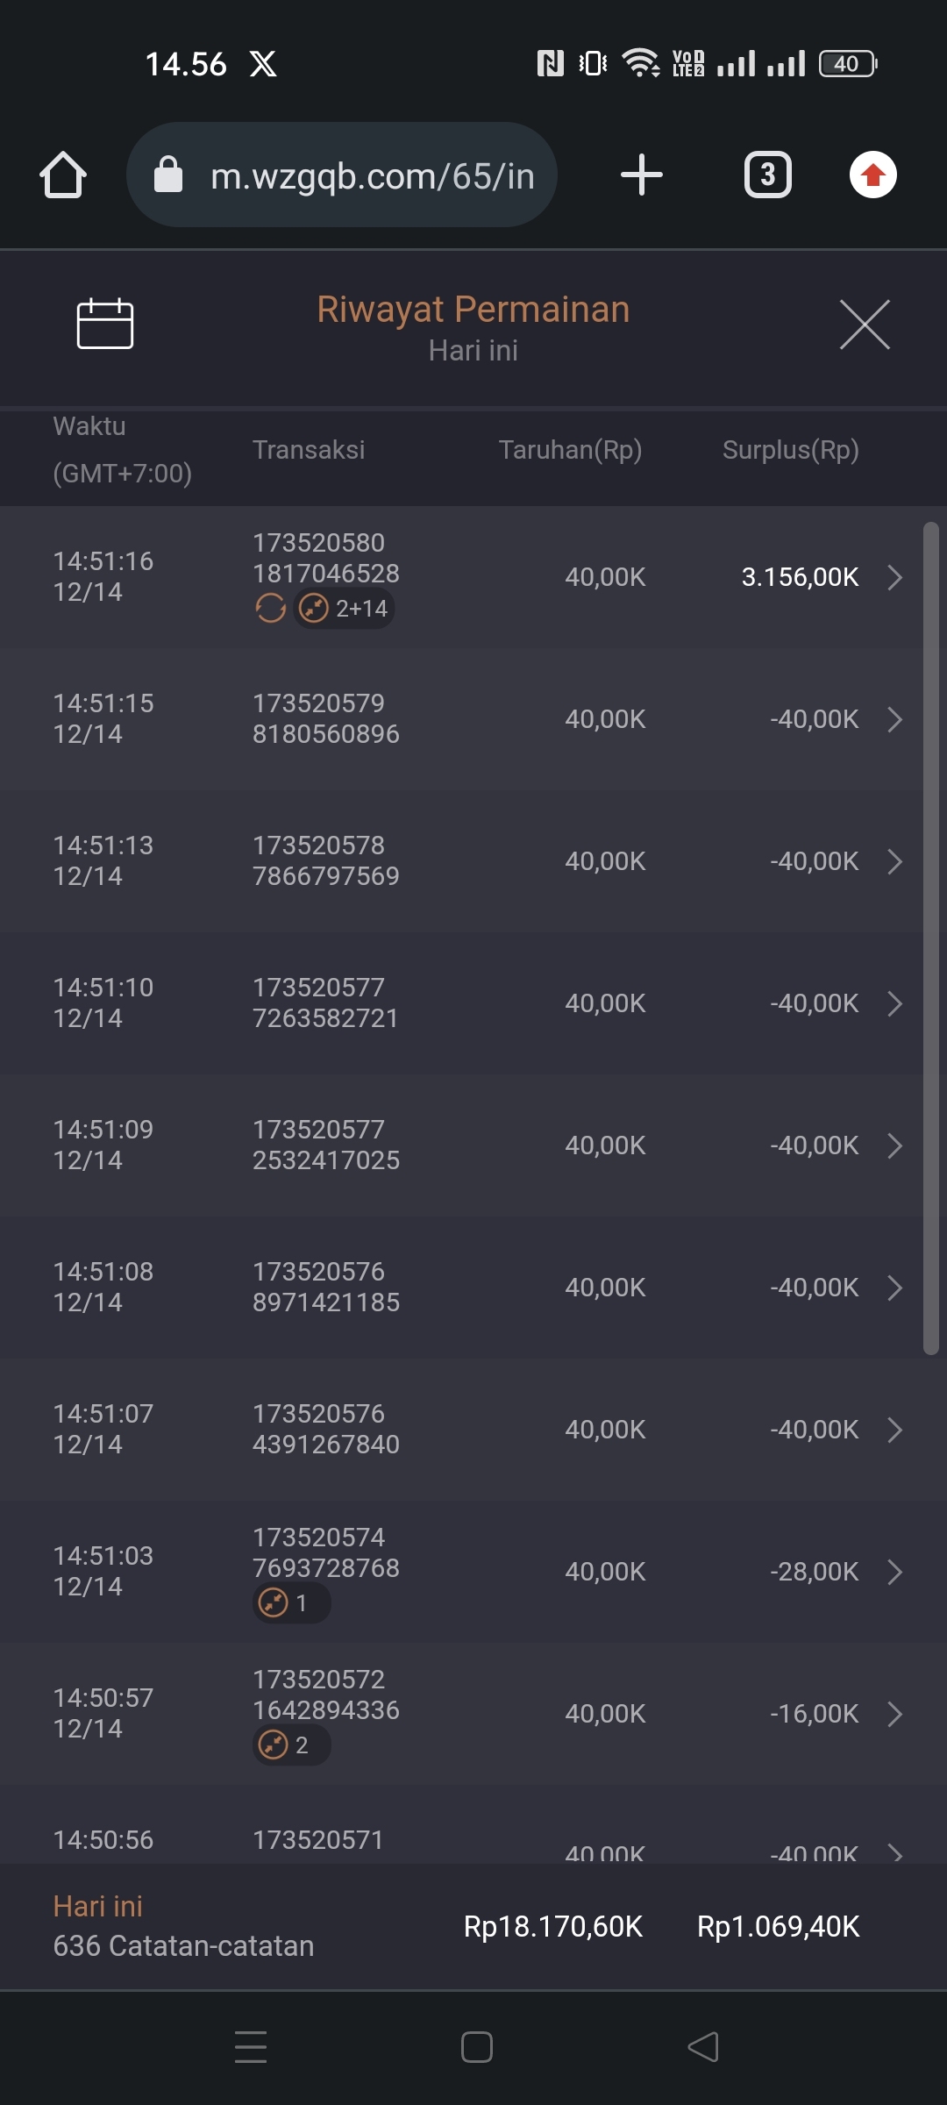
Task: Close the Riwayat Permainan panel
Action: click(x=865, y=325)
